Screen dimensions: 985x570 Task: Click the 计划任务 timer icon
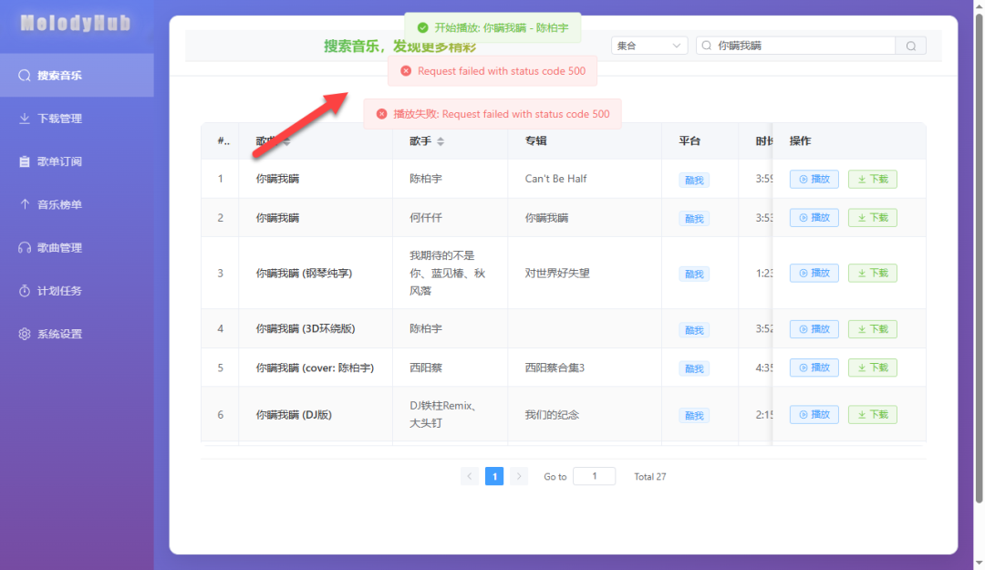point(25,291)
